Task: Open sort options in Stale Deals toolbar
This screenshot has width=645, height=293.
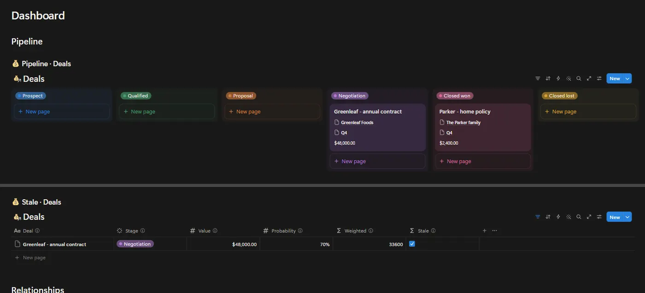Action: tap(548, 217)
